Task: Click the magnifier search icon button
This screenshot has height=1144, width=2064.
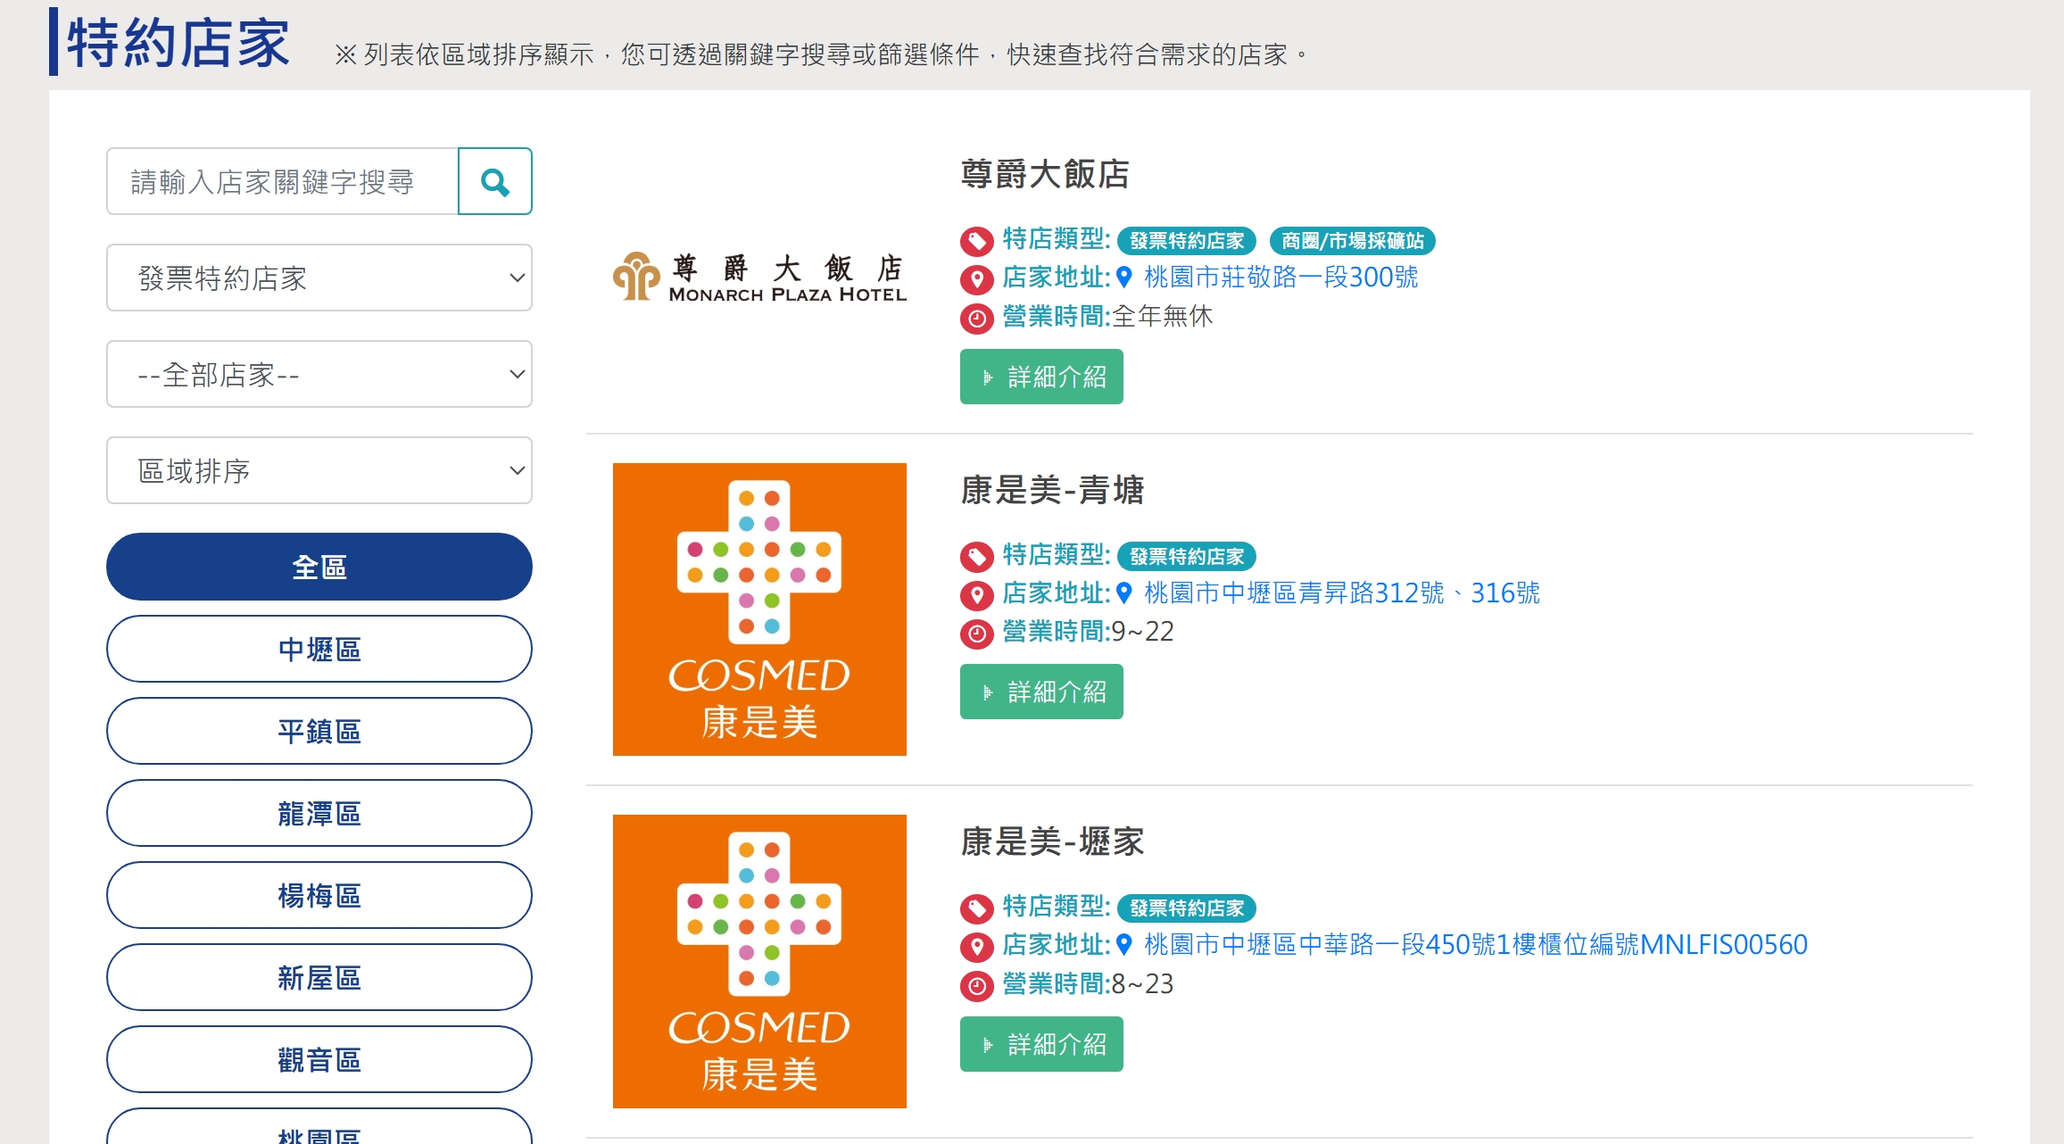Action: pyautogui.click(x=495, y=181)
